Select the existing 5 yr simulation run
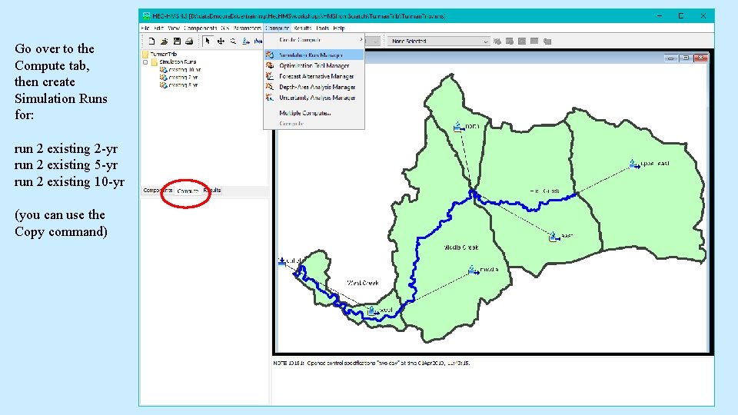 point(183,85)
